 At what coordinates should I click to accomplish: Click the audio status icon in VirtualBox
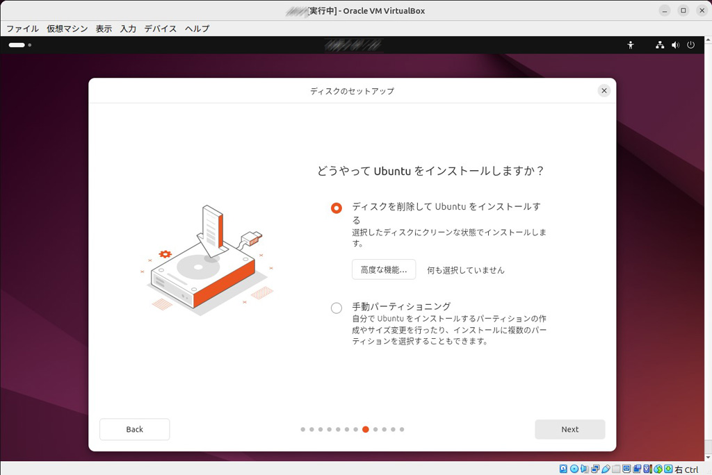click(x=584, y=469)
